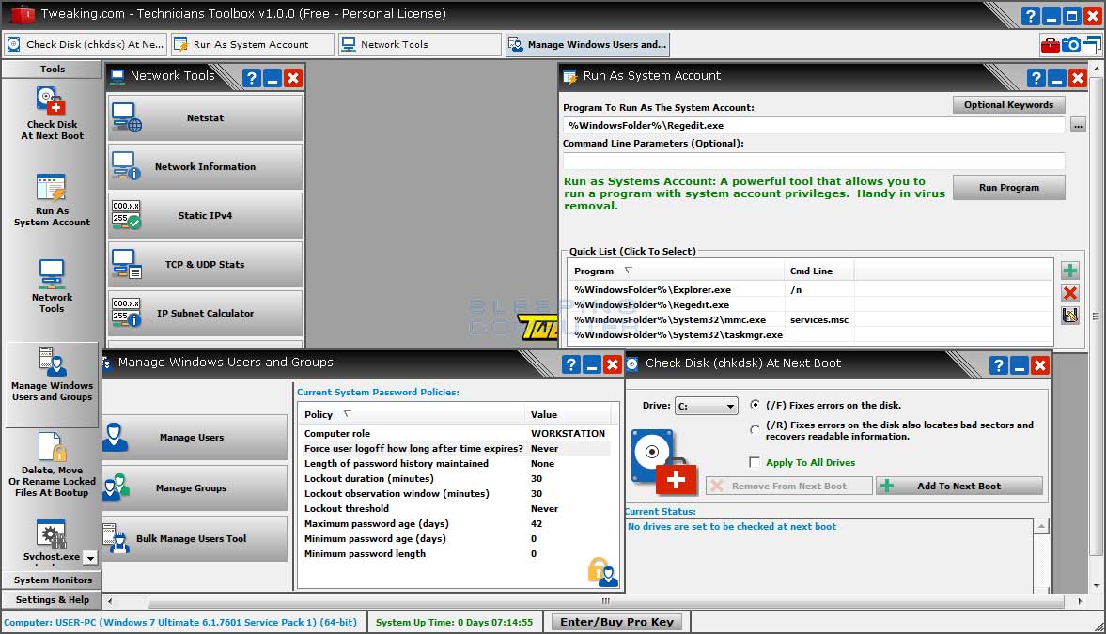Switch to Network Tools tab
This screenshot has height=634, width=1106.
click(x=420, y=44)
